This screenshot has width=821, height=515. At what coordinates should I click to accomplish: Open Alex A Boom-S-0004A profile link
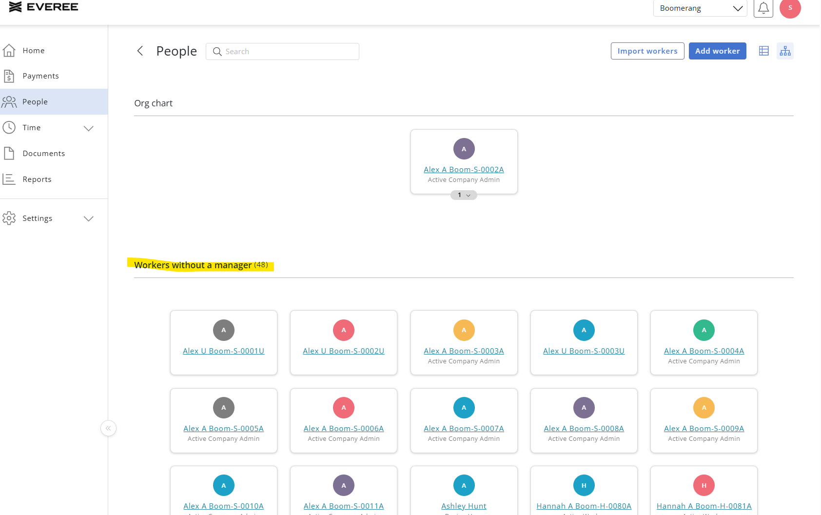click(x=704, y=351)
